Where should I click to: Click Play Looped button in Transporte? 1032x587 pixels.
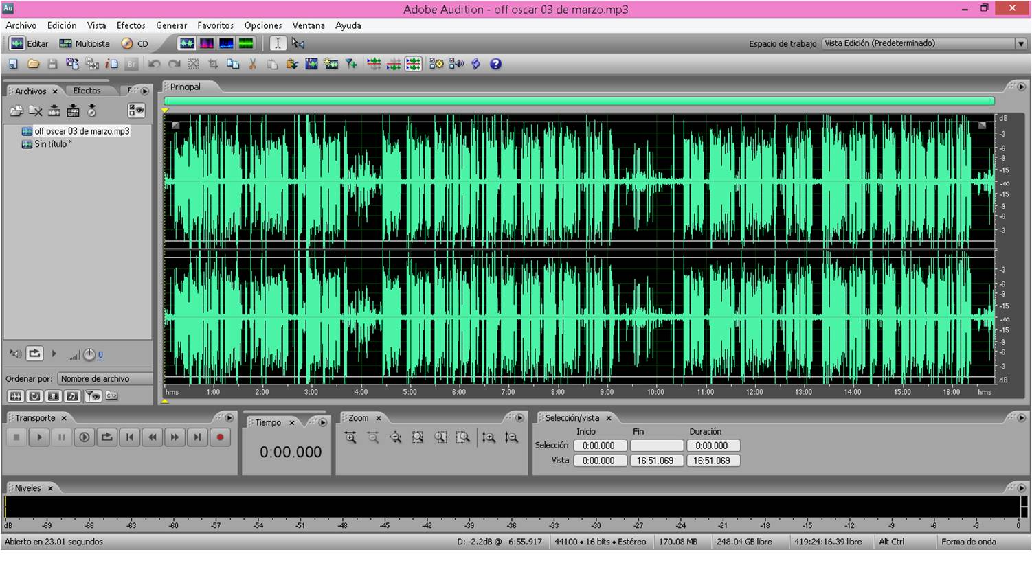click(106, 437)
